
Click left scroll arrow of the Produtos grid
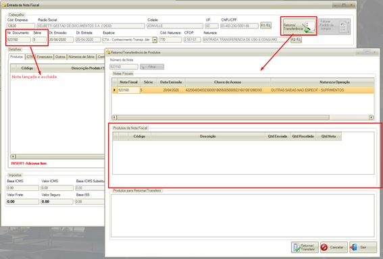(x=13, y=156)
